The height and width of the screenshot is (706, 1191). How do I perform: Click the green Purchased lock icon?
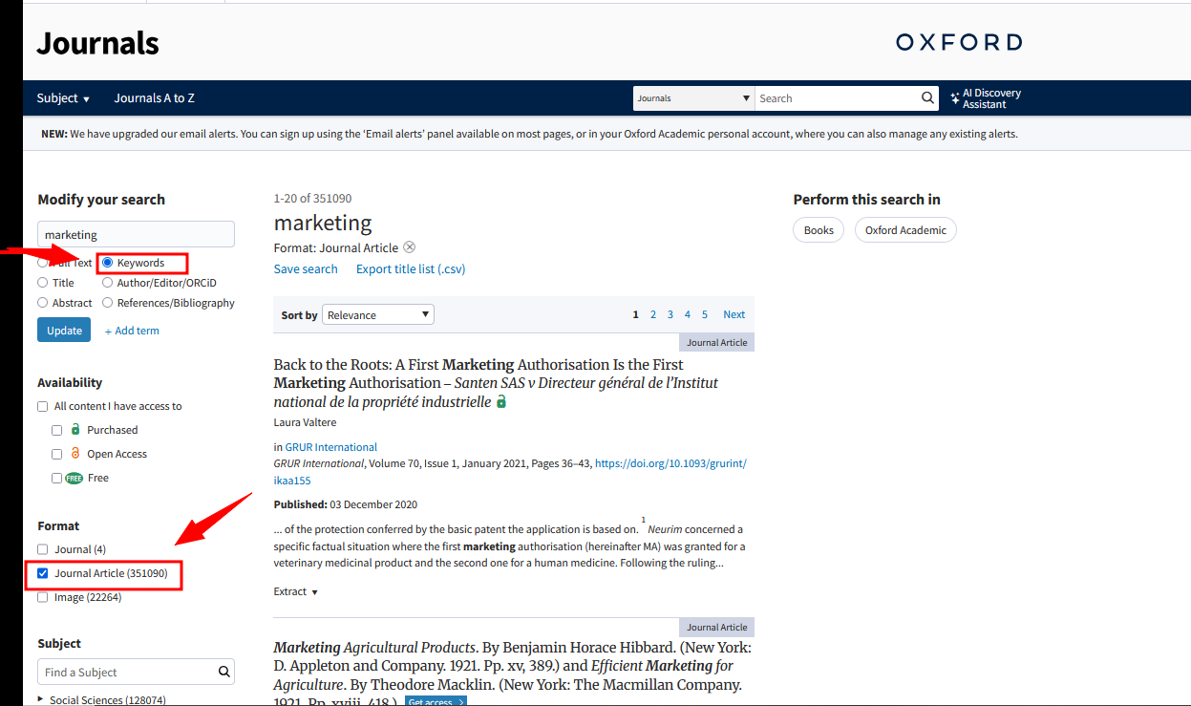(75, 430)
